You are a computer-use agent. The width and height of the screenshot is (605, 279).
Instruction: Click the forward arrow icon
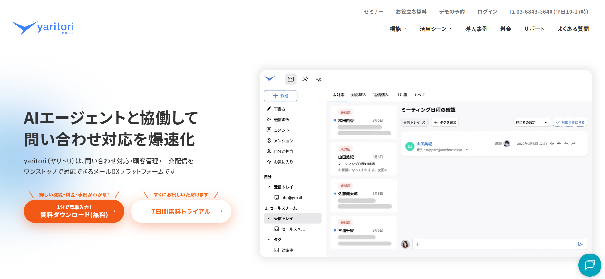click(x=573, y=144)
